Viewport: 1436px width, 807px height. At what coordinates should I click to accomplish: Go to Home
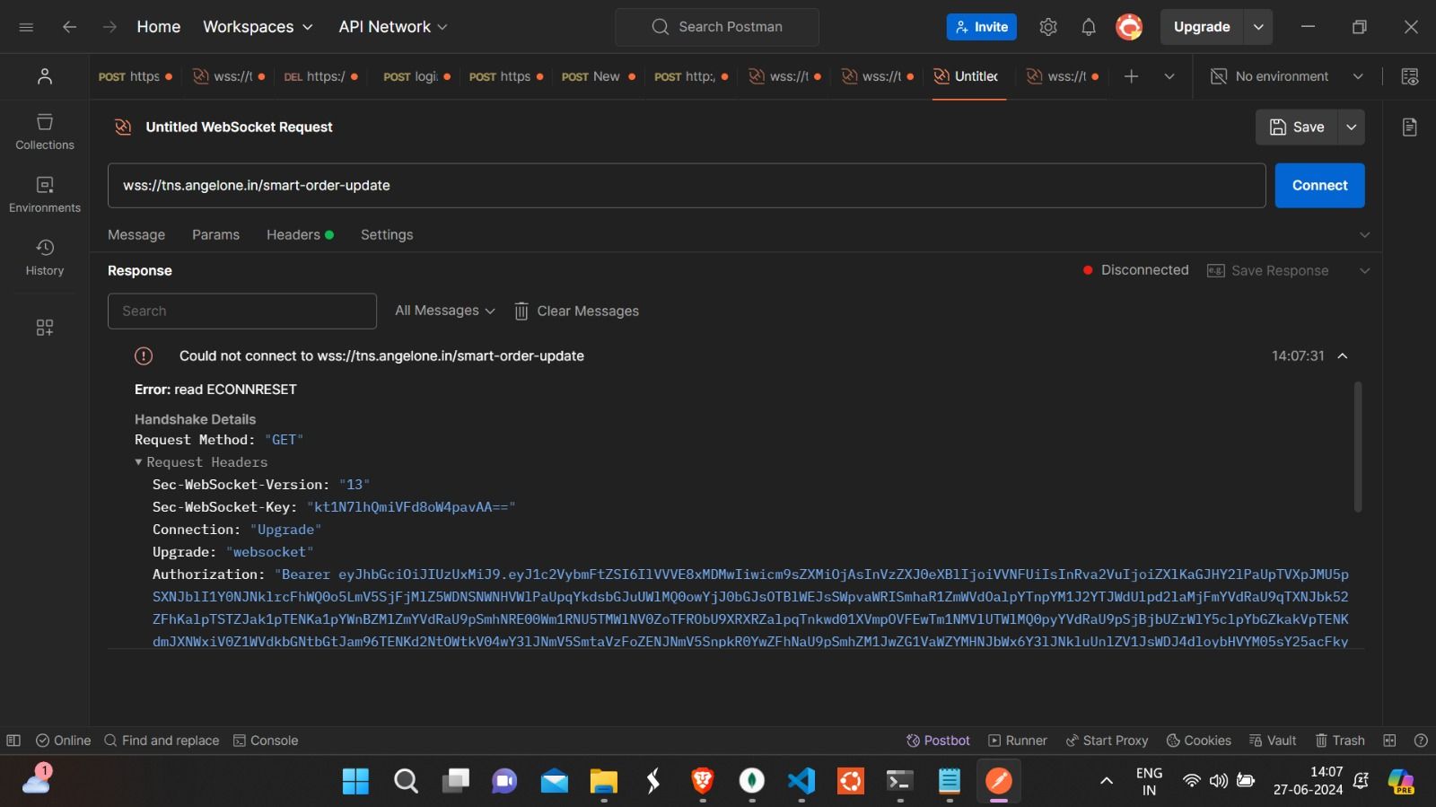tap(159, 27)
